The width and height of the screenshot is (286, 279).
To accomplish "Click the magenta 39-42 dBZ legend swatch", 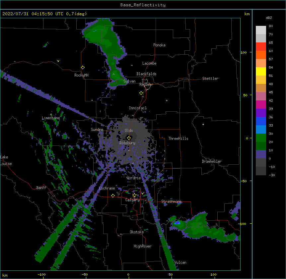I will 261,104.
